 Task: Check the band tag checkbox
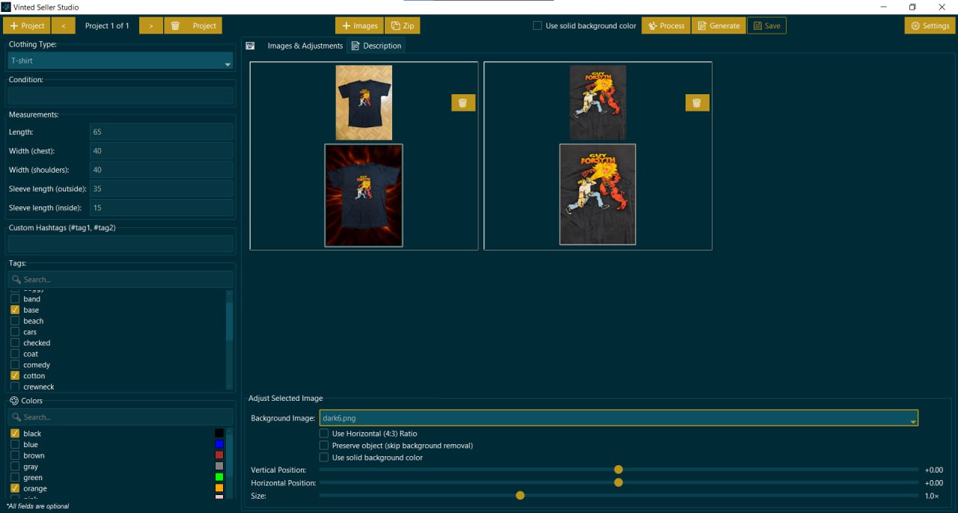[x=15, y=299]
